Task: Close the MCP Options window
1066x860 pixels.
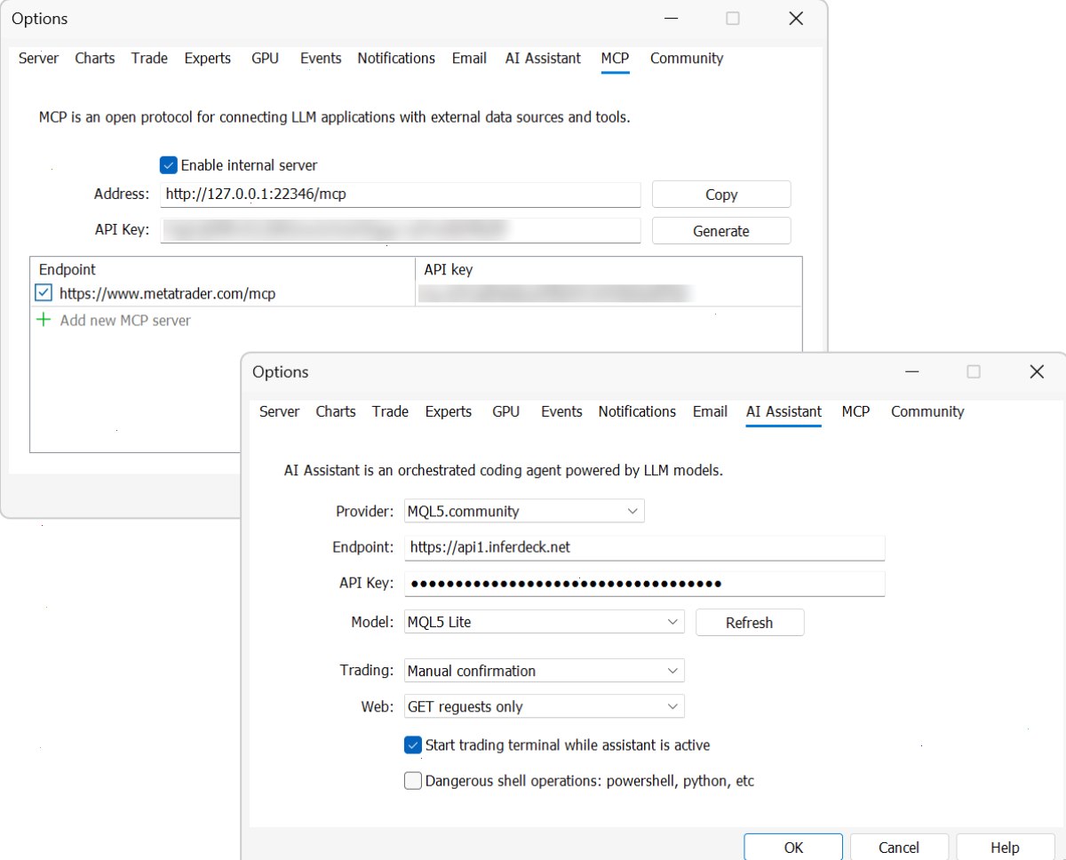Action: tap(796, 19)
